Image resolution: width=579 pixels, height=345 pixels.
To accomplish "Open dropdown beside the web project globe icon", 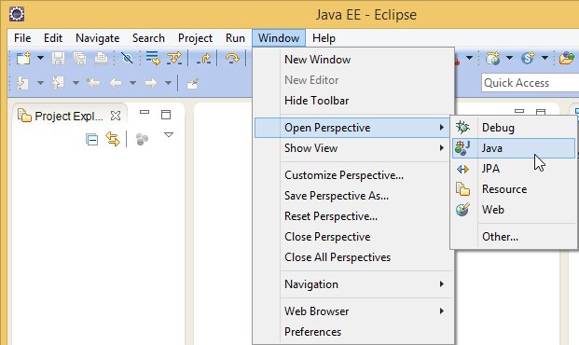I will pos(509,58).
